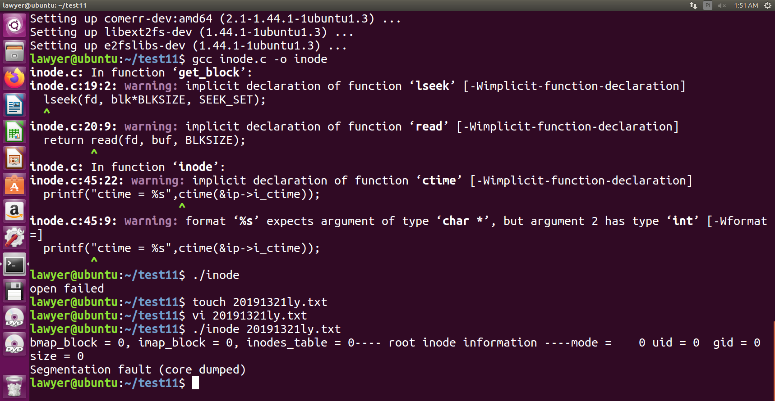Open the Ubuntu Dash search launcher

click(14, 25)
